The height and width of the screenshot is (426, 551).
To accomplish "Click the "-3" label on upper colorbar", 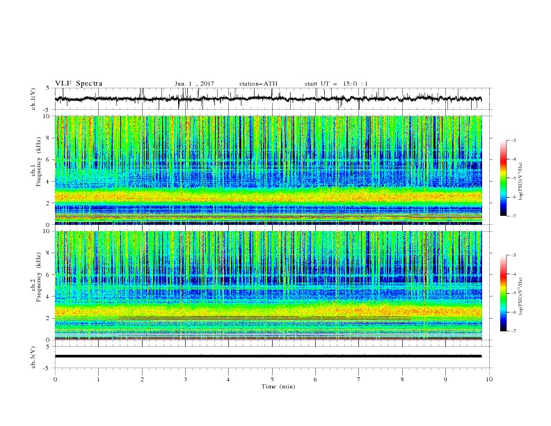I will tap(513, 140).
